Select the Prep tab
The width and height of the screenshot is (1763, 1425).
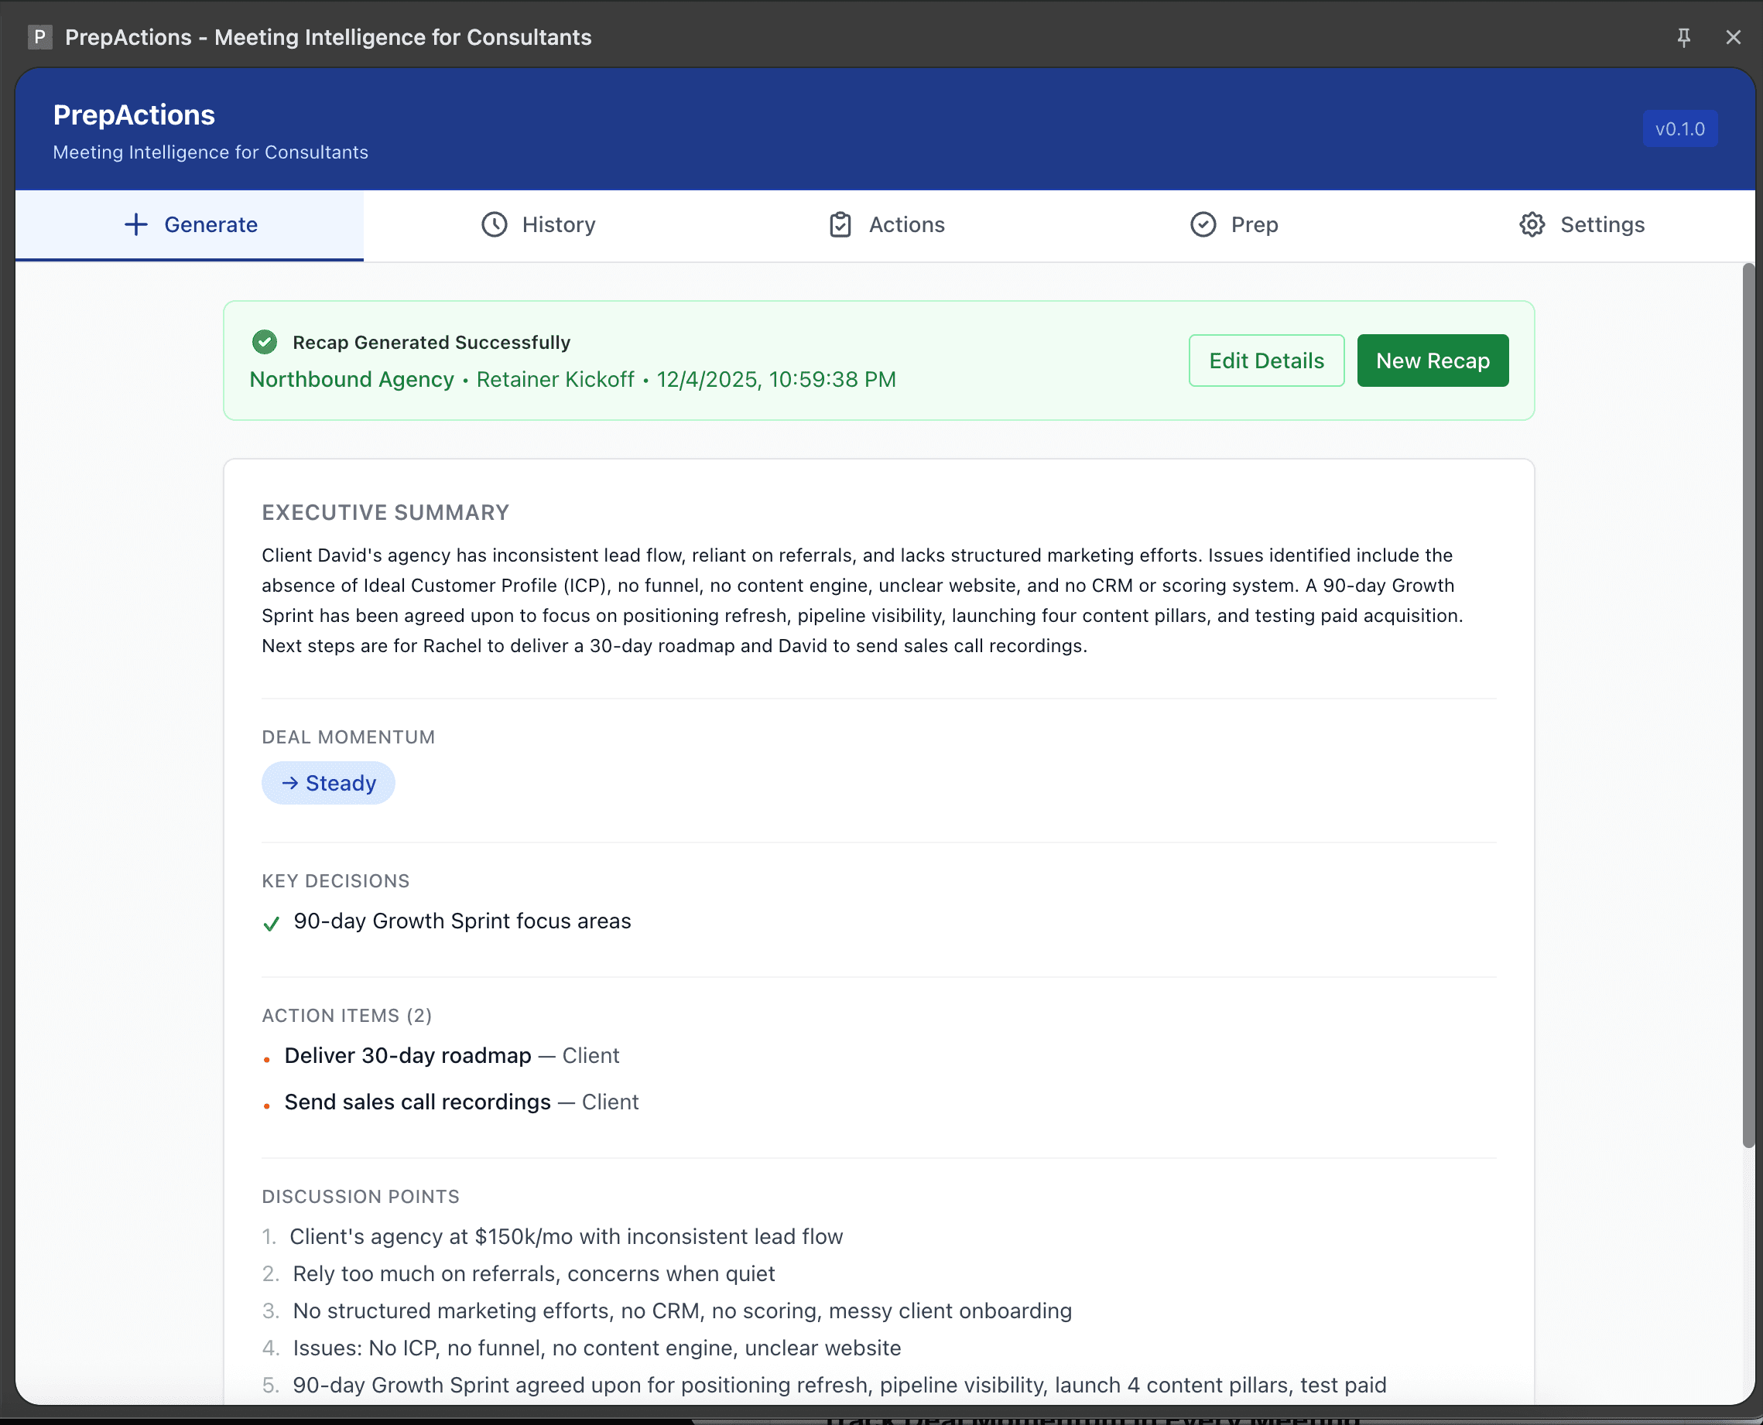pyautogui.click(x=1234, y=224)
